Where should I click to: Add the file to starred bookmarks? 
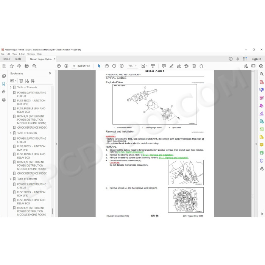(x=12, y=66)
